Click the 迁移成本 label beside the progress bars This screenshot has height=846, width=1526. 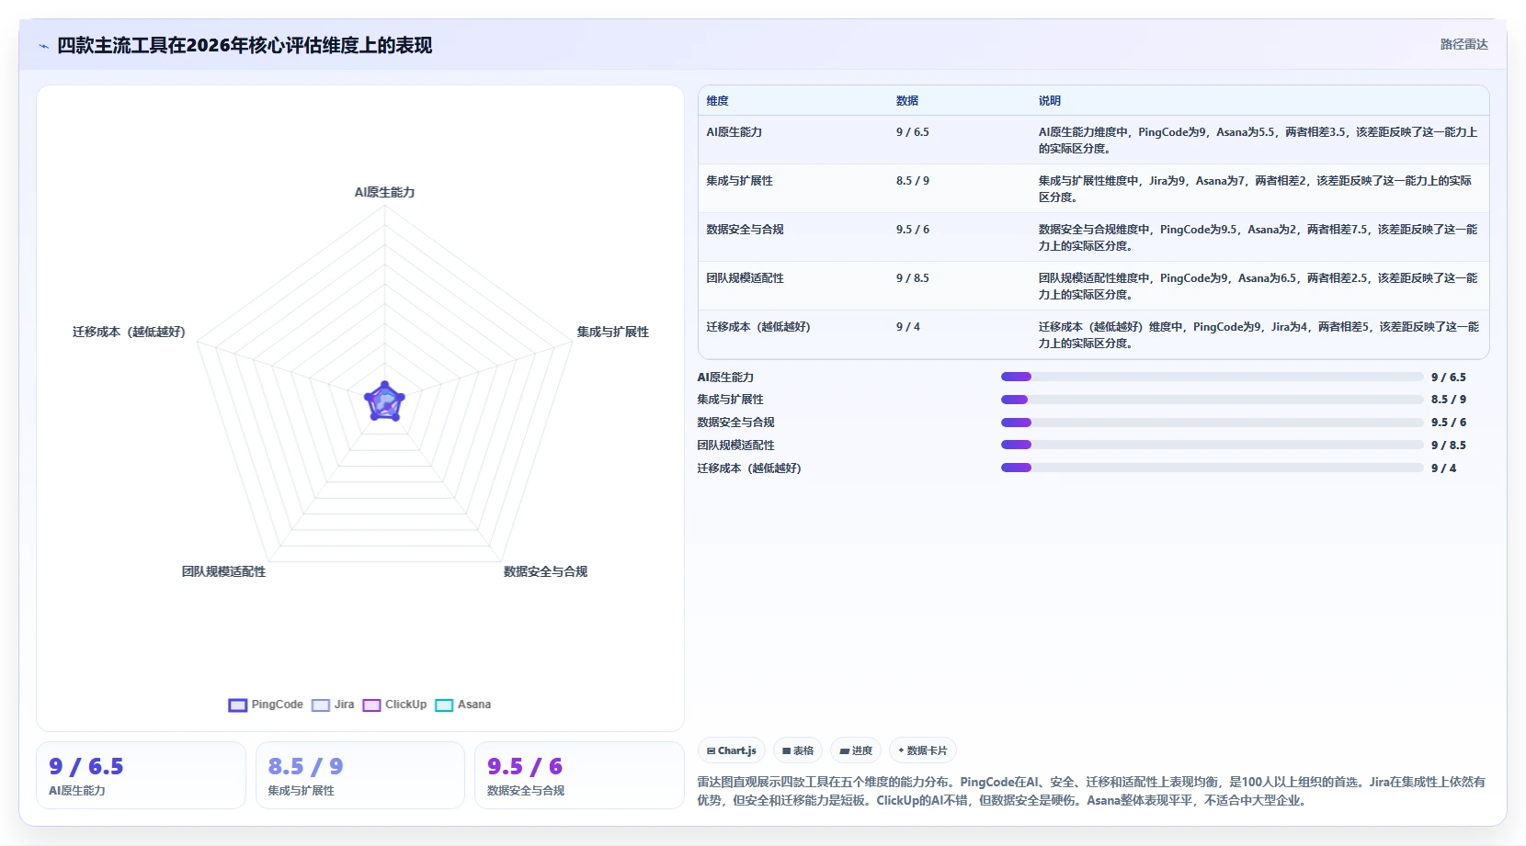pyautogui.click(x=749, y=468)
